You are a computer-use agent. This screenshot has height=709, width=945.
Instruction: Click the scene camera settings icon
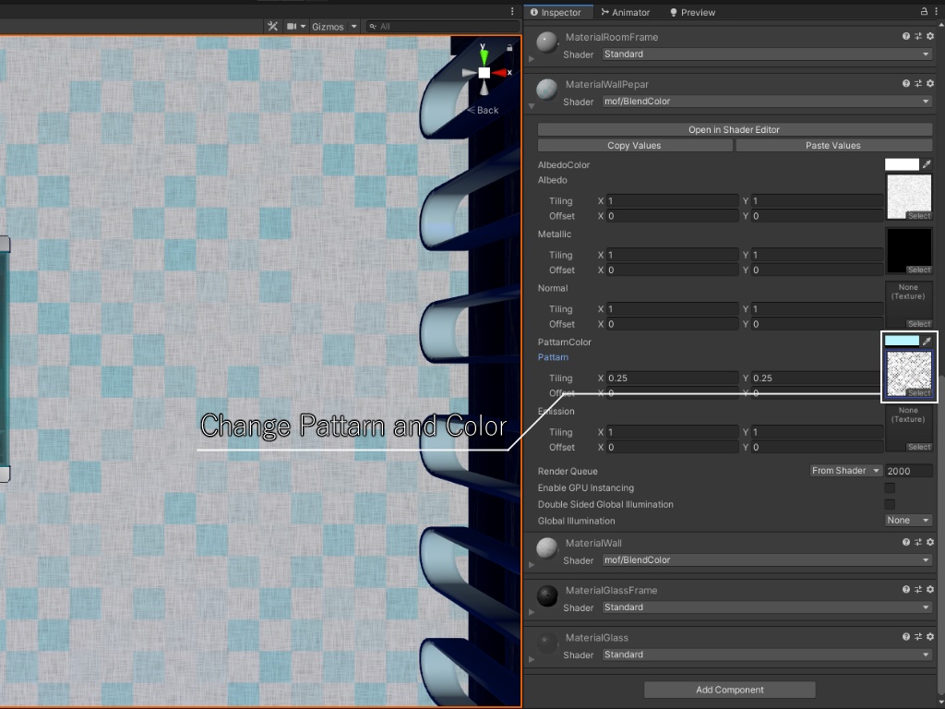(293, 27)
